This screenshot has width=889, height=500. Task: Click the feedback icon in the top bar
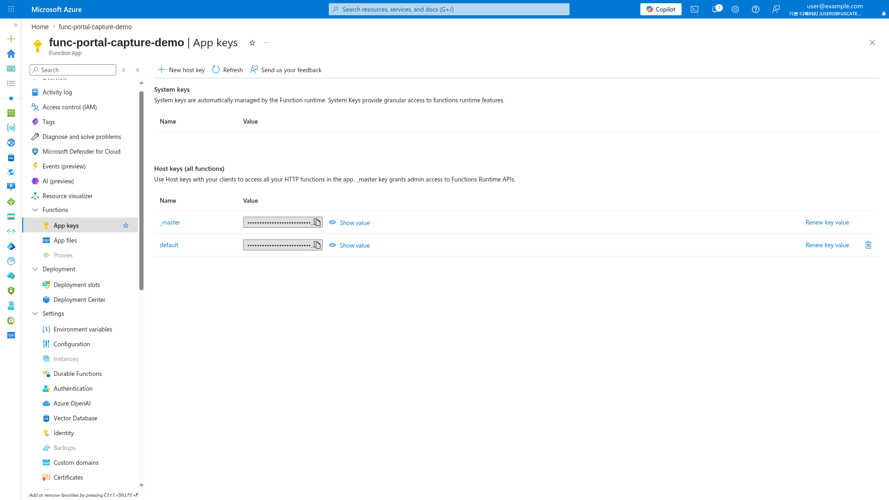pos(776,9)
